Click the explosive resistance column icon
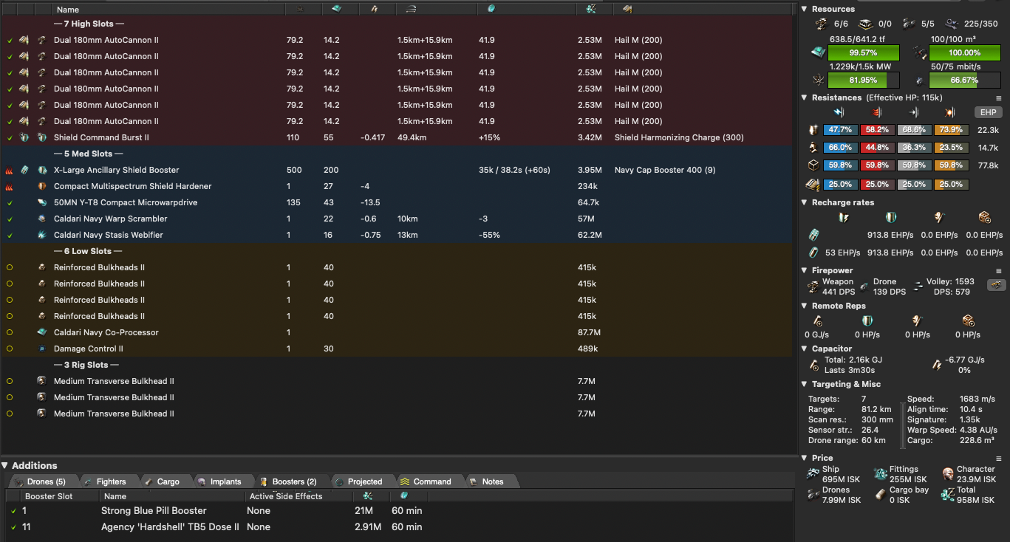Viewport: 1010px width, 542px height. pos(949,113)
